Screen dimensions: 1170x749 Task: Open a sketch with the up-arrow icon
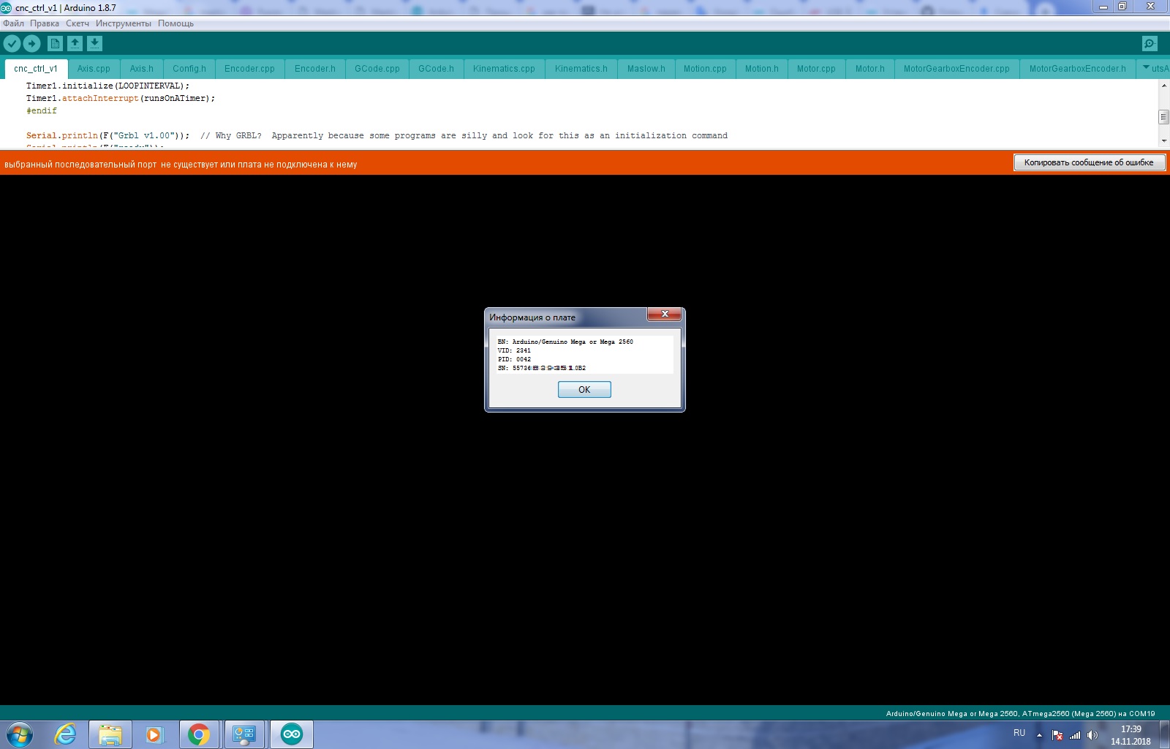point(75,44)
